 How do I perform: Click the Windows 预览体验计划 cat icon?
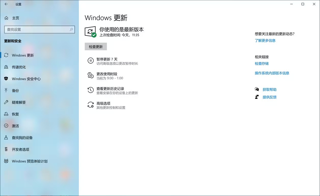click(6, 161)
